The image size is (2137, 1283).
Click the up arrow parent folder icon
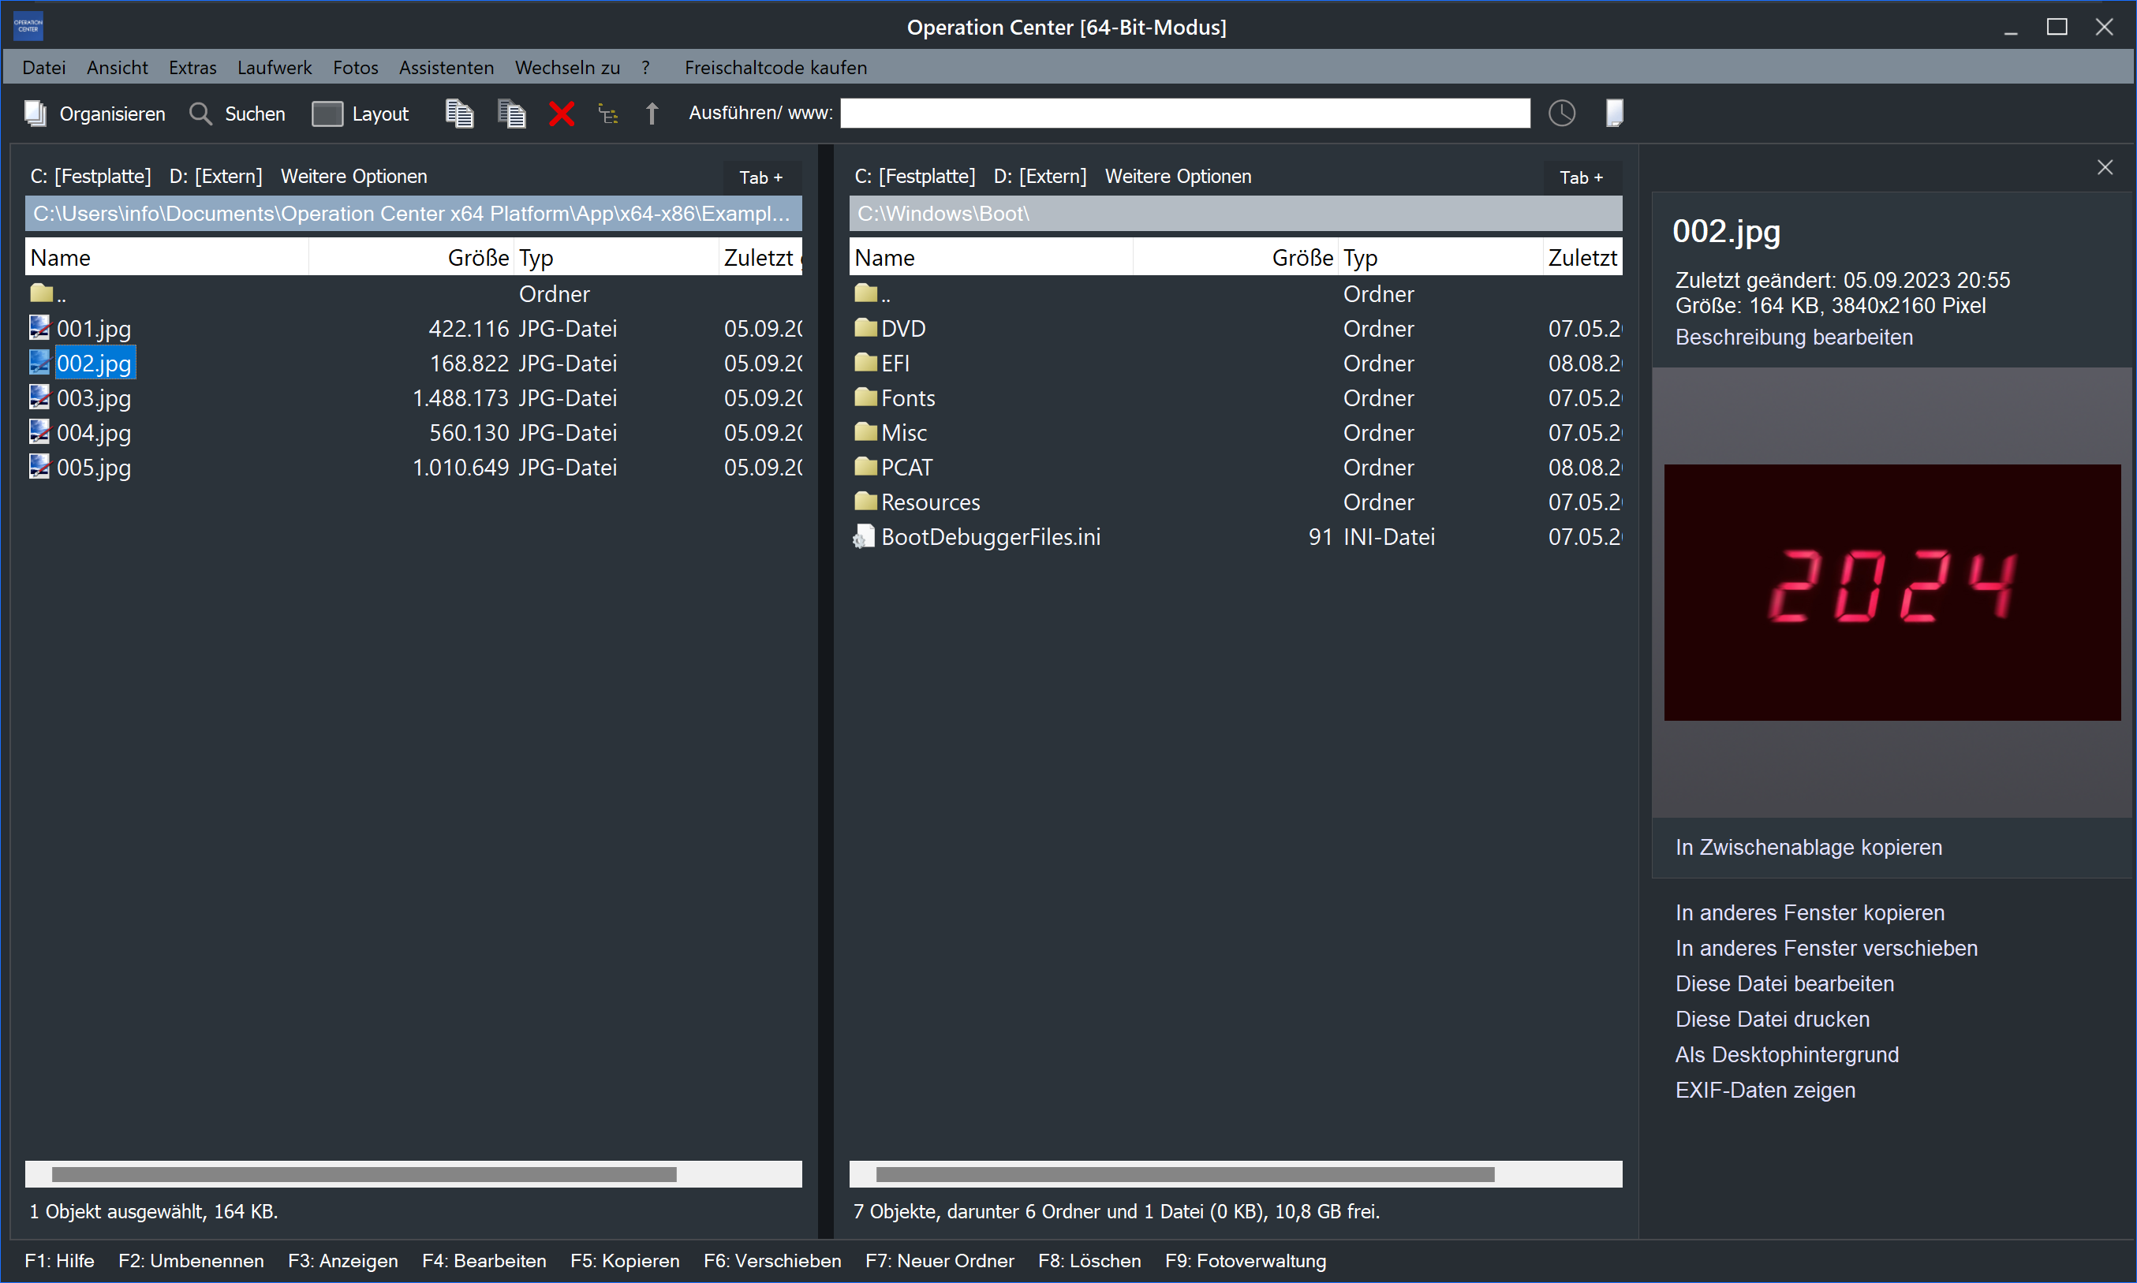click(652, 114)
